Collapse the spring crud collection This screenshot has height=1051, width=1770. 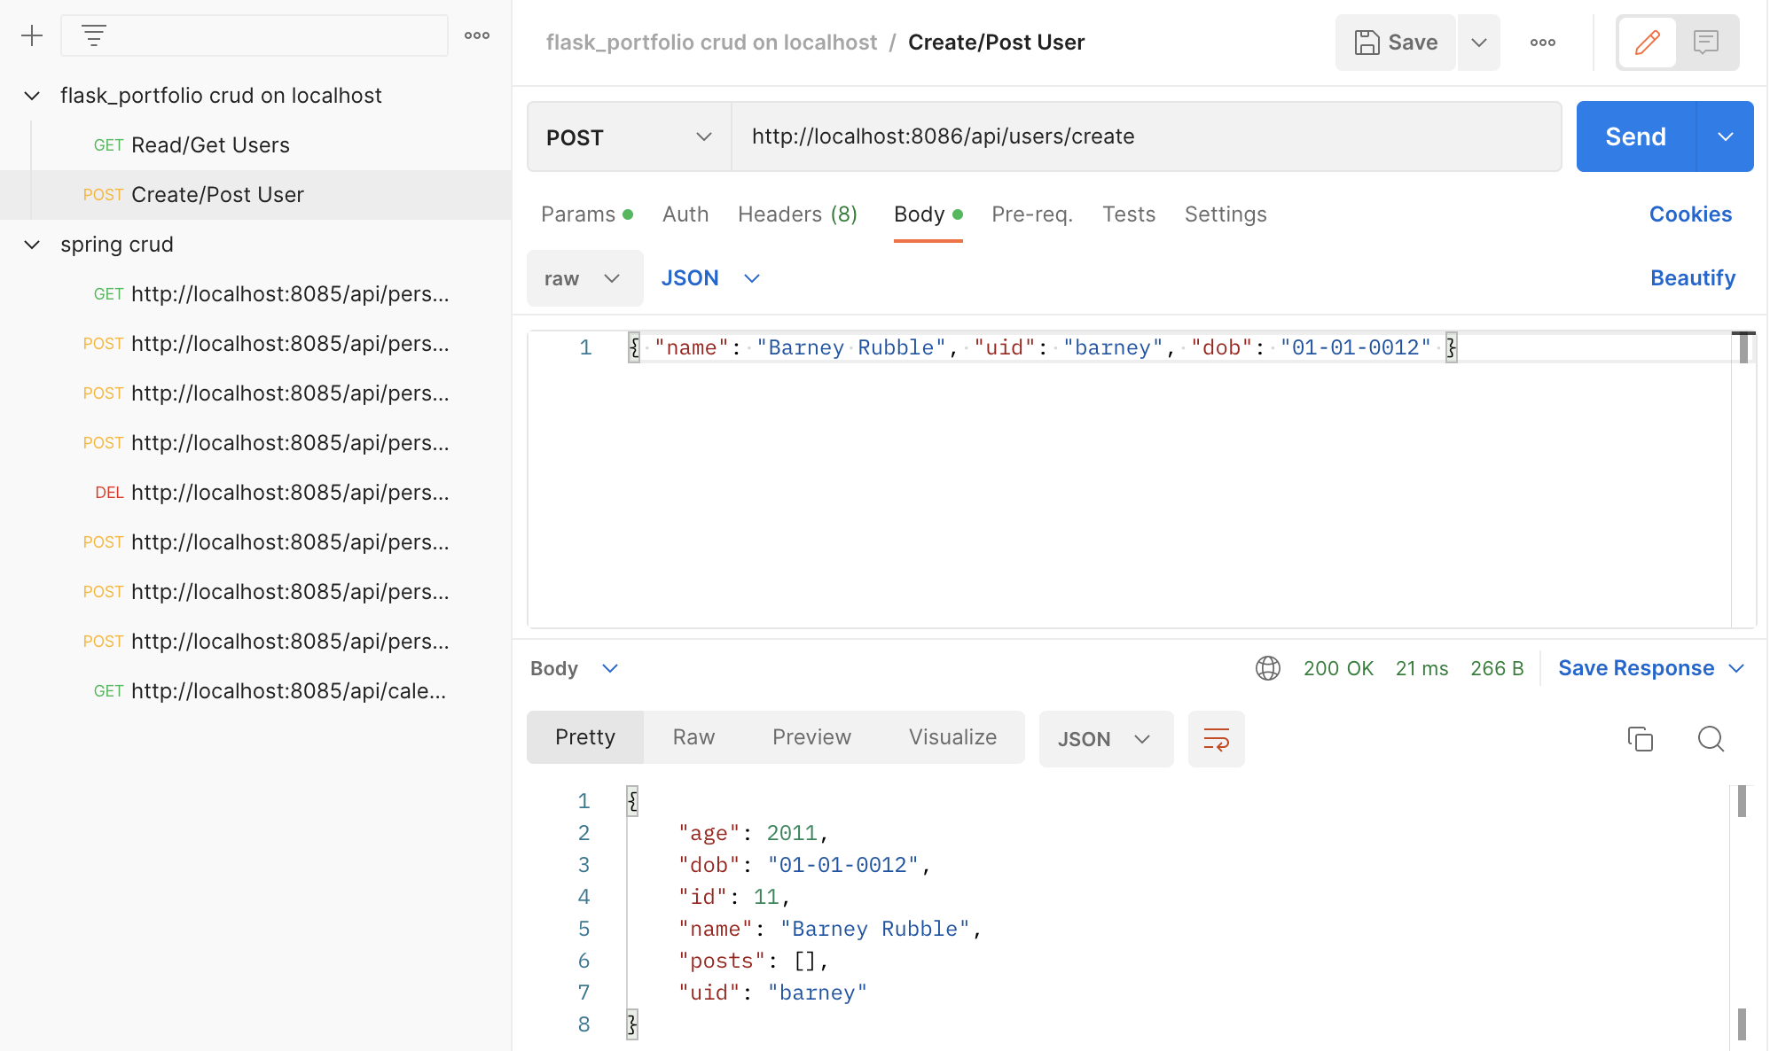coord(32,245)
